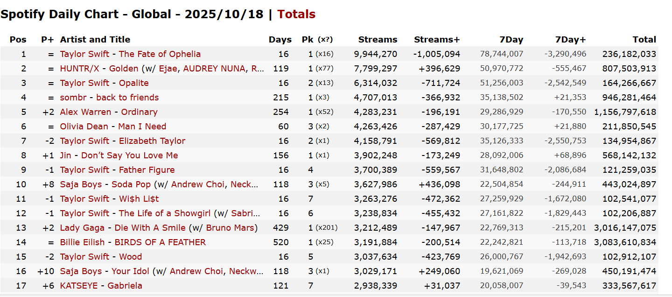Viewport: 672px width, 297px height.
Task: Open the Totals link in heading
Action: 296,14
